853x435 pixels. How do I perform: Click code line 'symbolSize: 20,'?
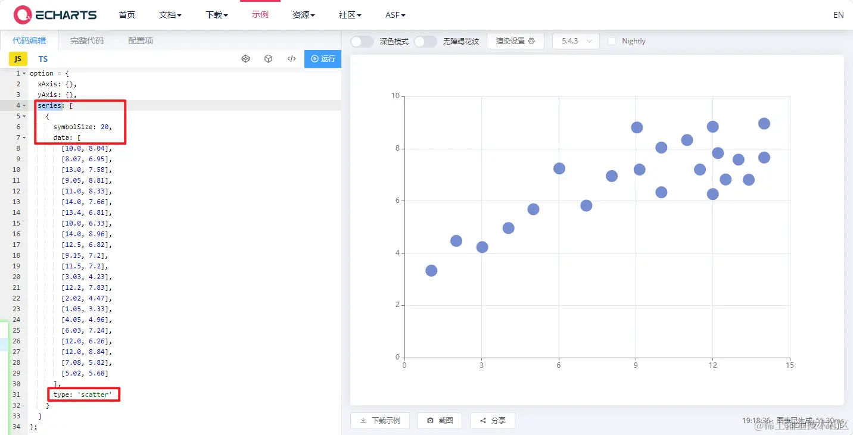pyautogui.click(x=82, y=127)
